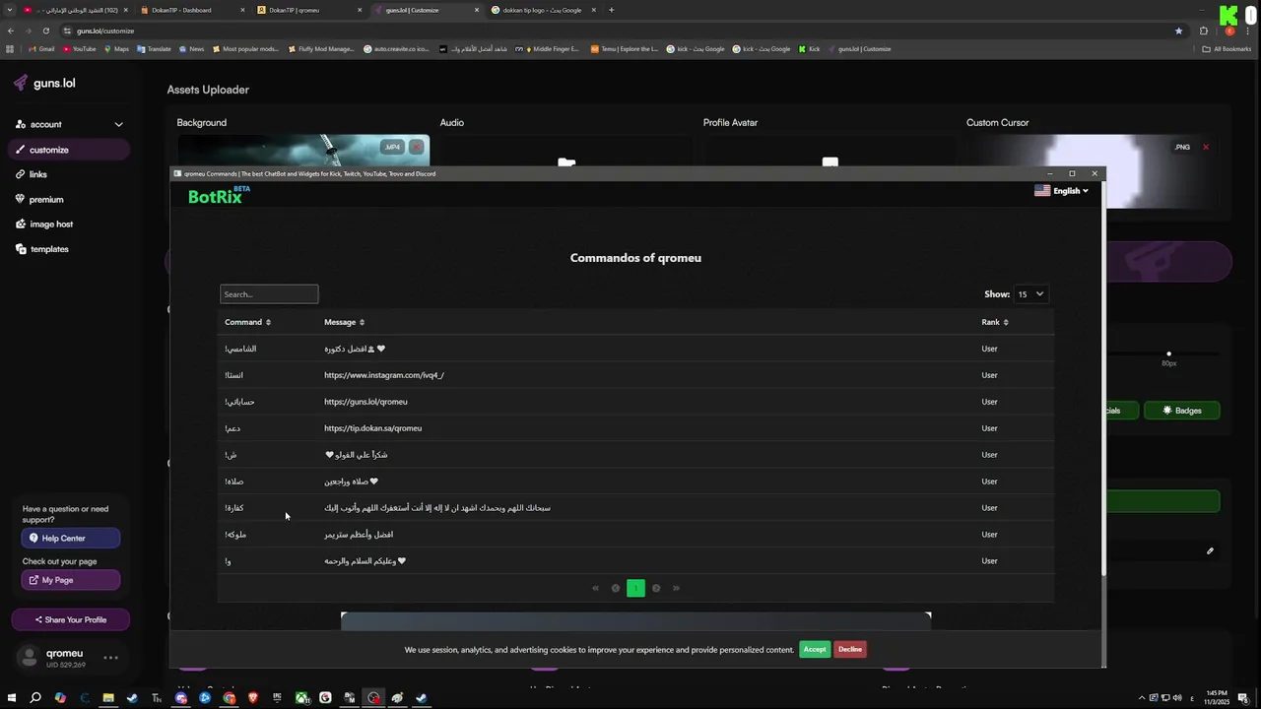Click the qromeu user avatar
Image resolution: width=1261 pixels, height=709 pixels.
pyautogui.click(x=30, y=657)
